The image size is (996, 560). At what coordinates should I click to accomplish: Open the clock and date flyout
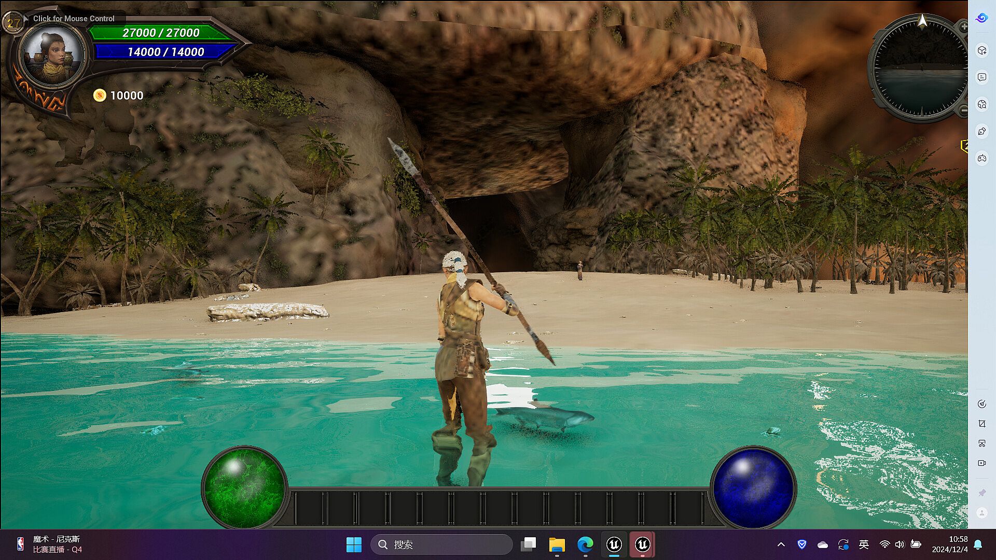[x=949, y=544]
